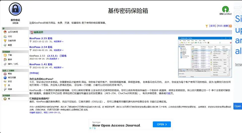Click the 基传密码保险箱 page title
The width and height of the screenshot is (242, 133).
point(128,11)
